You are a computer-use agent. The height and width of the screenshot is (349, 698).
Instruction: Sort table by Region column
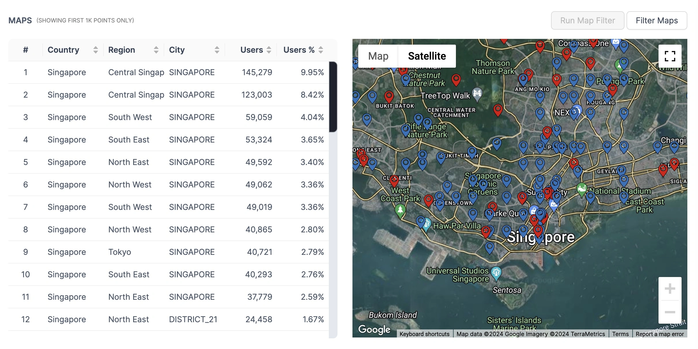click(x=156, y=50)
